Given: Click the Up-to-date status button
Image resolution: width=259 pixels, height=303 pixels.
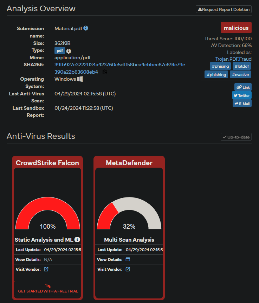Looking at the screenshot, I should pos(236,137).
